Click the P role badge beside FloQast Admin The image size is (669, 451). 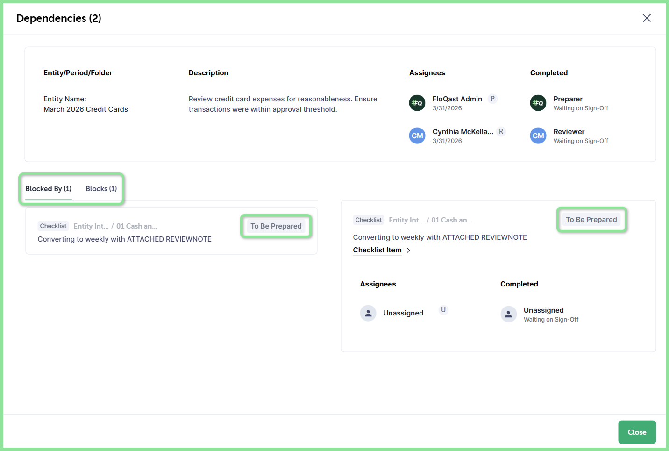492,99
